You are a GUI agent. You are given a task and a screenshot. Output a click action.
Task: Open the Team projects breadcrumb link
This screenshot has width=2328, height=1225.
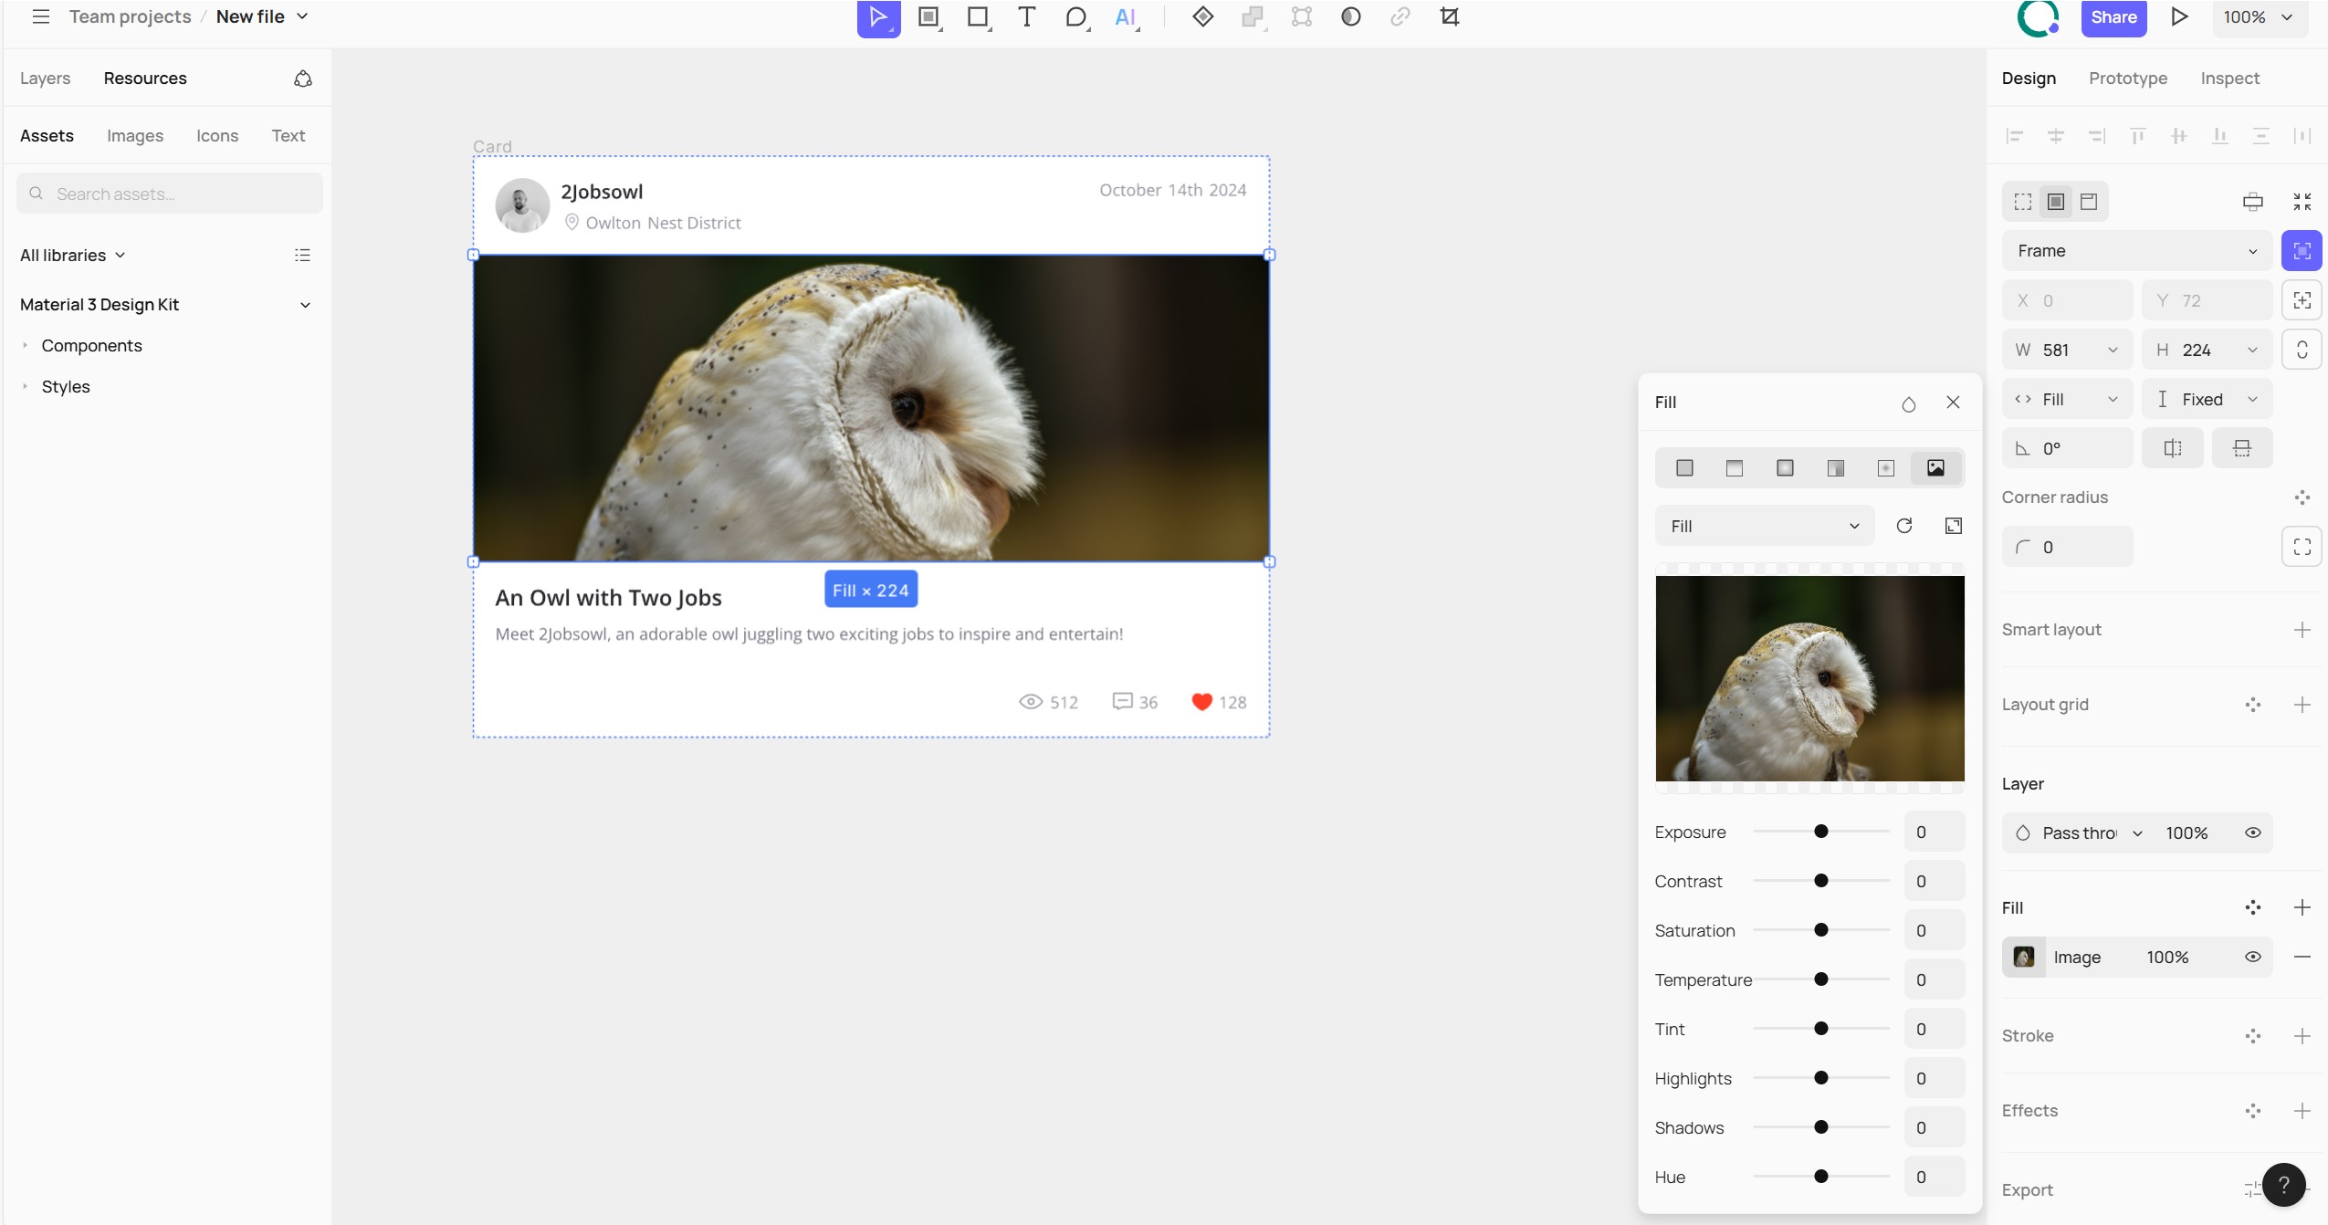tap(130, 16)
